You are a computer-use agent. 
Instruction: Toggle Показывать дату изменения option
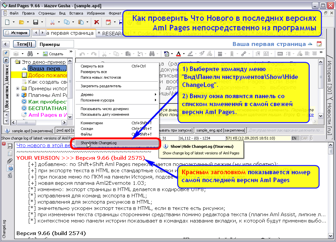pyautogui.click(x=117, y=114)
